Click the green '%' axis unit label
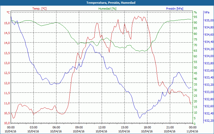 195,12
